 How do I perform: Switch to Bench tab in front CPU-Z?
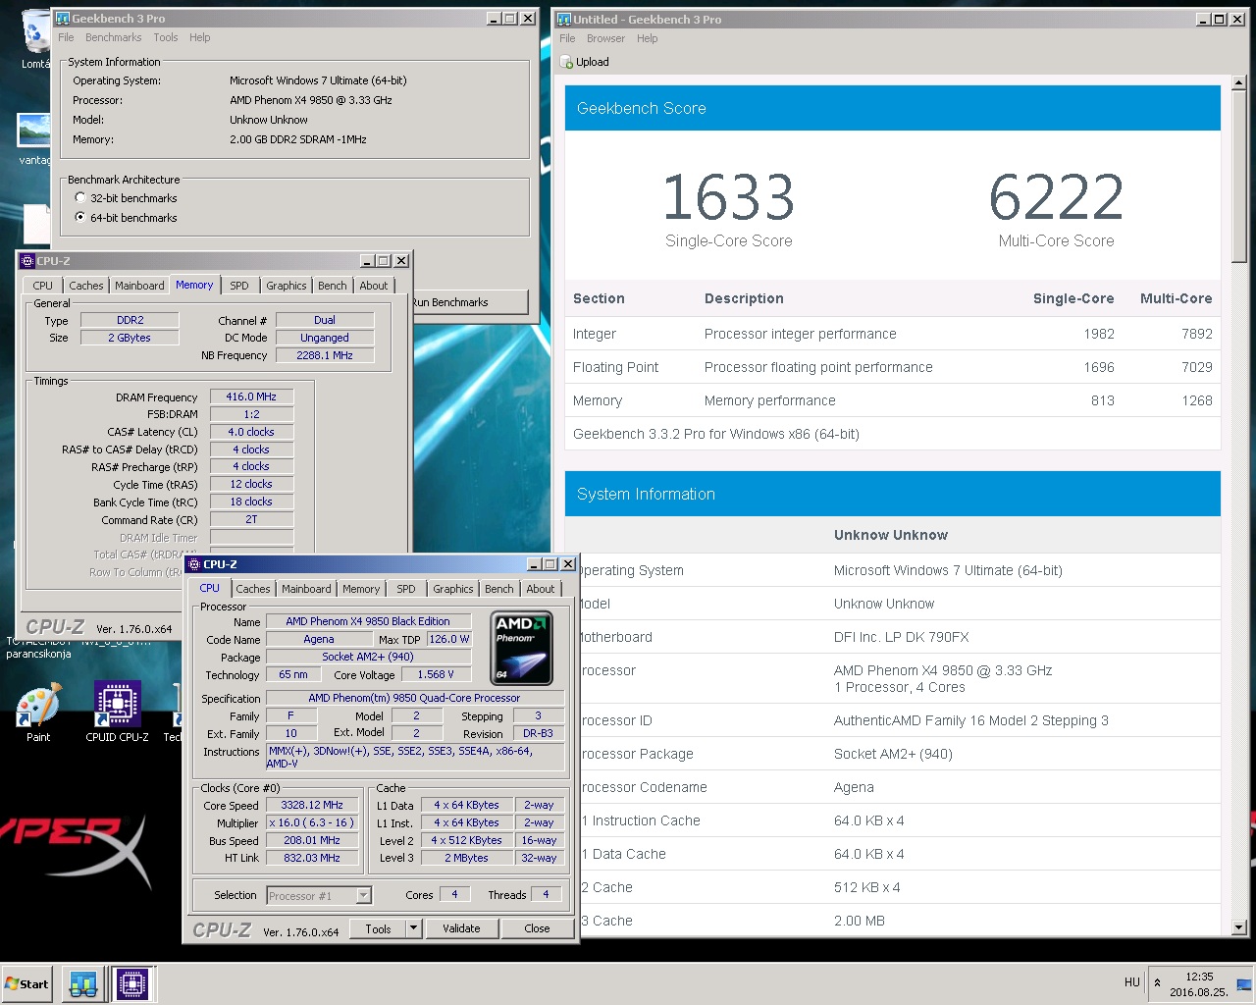point(499,589)
